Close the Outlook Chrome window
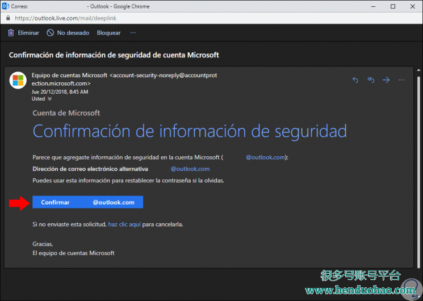 point(413,6)
